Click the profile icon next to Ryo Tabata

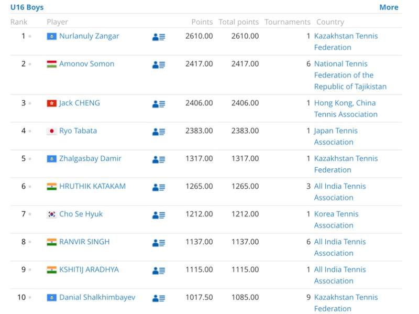pyautogui.click(x=159, y=132)
